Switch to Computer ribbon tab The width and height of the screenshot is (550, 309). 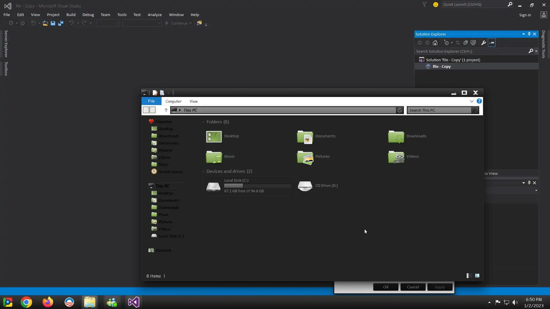(x=173, y=101)
